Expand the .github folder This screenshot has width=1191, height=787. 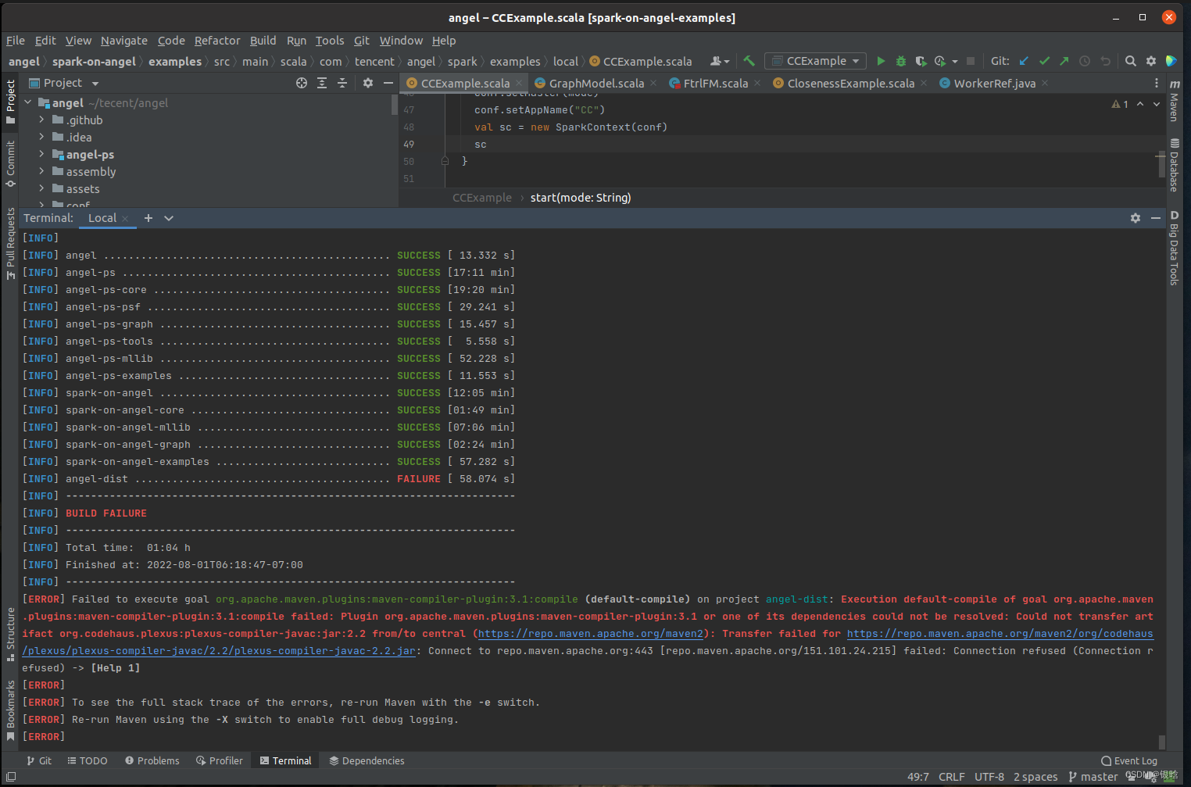(x=41, y=120)
